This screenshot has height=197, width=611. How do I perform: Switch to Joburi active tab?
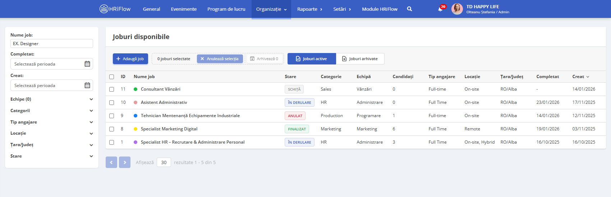click(312, 59)
